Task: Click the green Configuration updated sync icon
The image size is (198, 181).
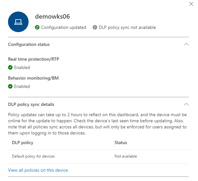Action: click(37, 28)
